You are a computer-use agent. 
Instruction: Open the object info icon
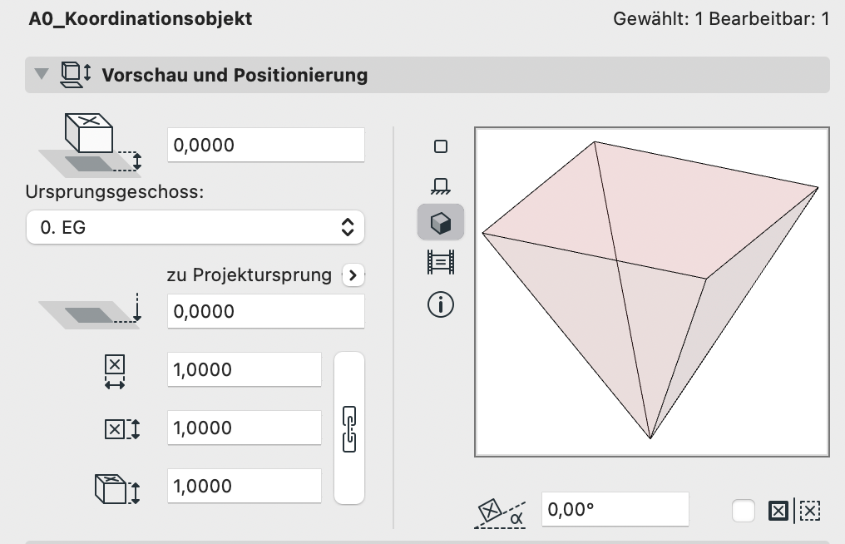click(x=440, y=304)
